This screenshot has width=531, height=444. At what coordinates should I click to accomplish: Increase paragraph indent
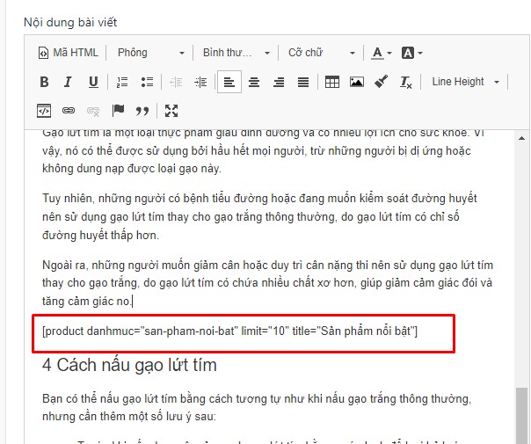tap(200, 82)
